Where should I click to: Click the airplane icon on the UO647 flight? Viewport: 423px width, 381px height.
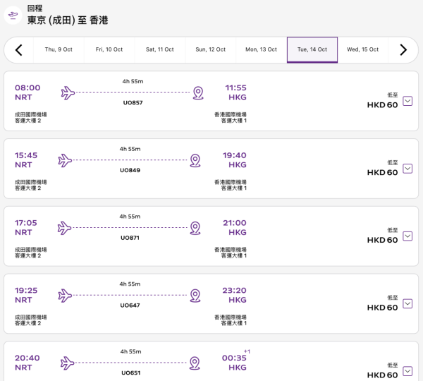tap(65, 296)
